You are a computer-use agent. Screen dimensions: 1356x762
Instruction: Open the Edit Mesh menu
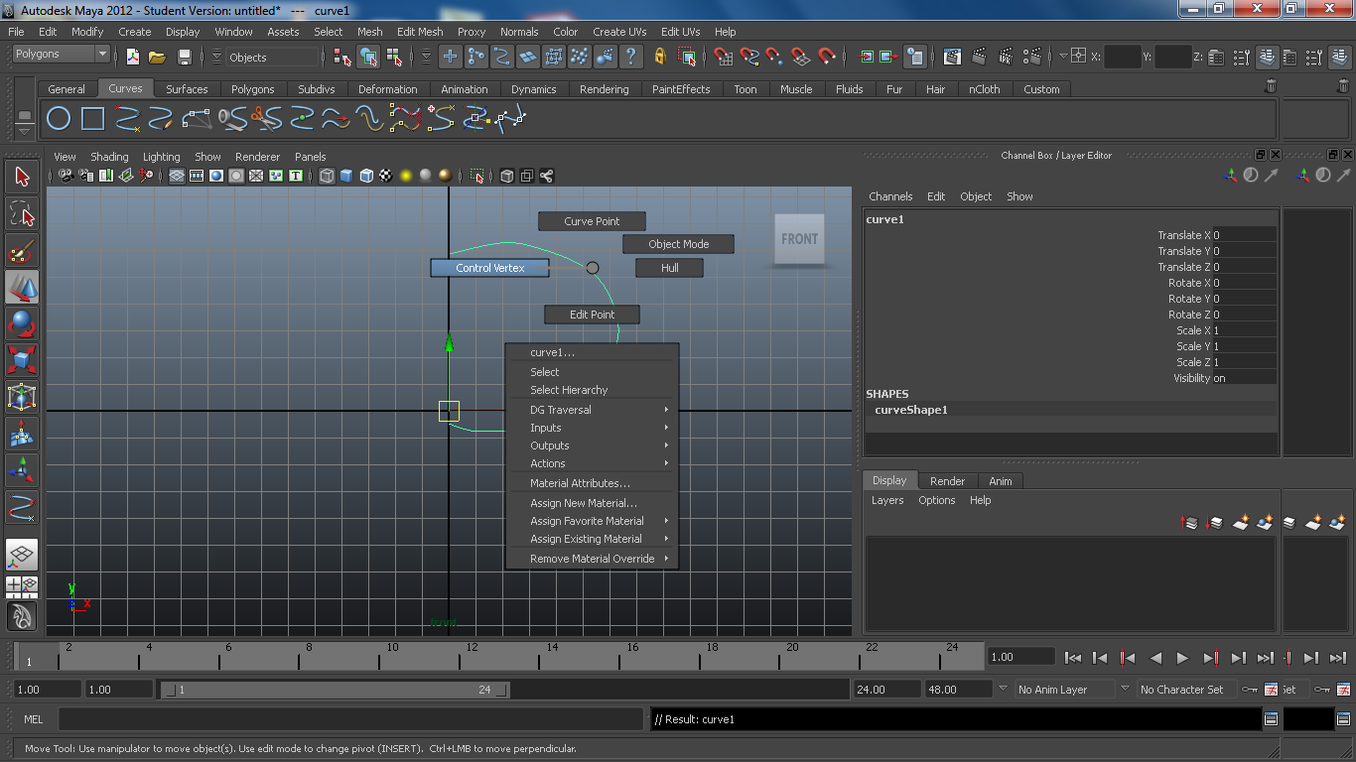pos(420,32)
